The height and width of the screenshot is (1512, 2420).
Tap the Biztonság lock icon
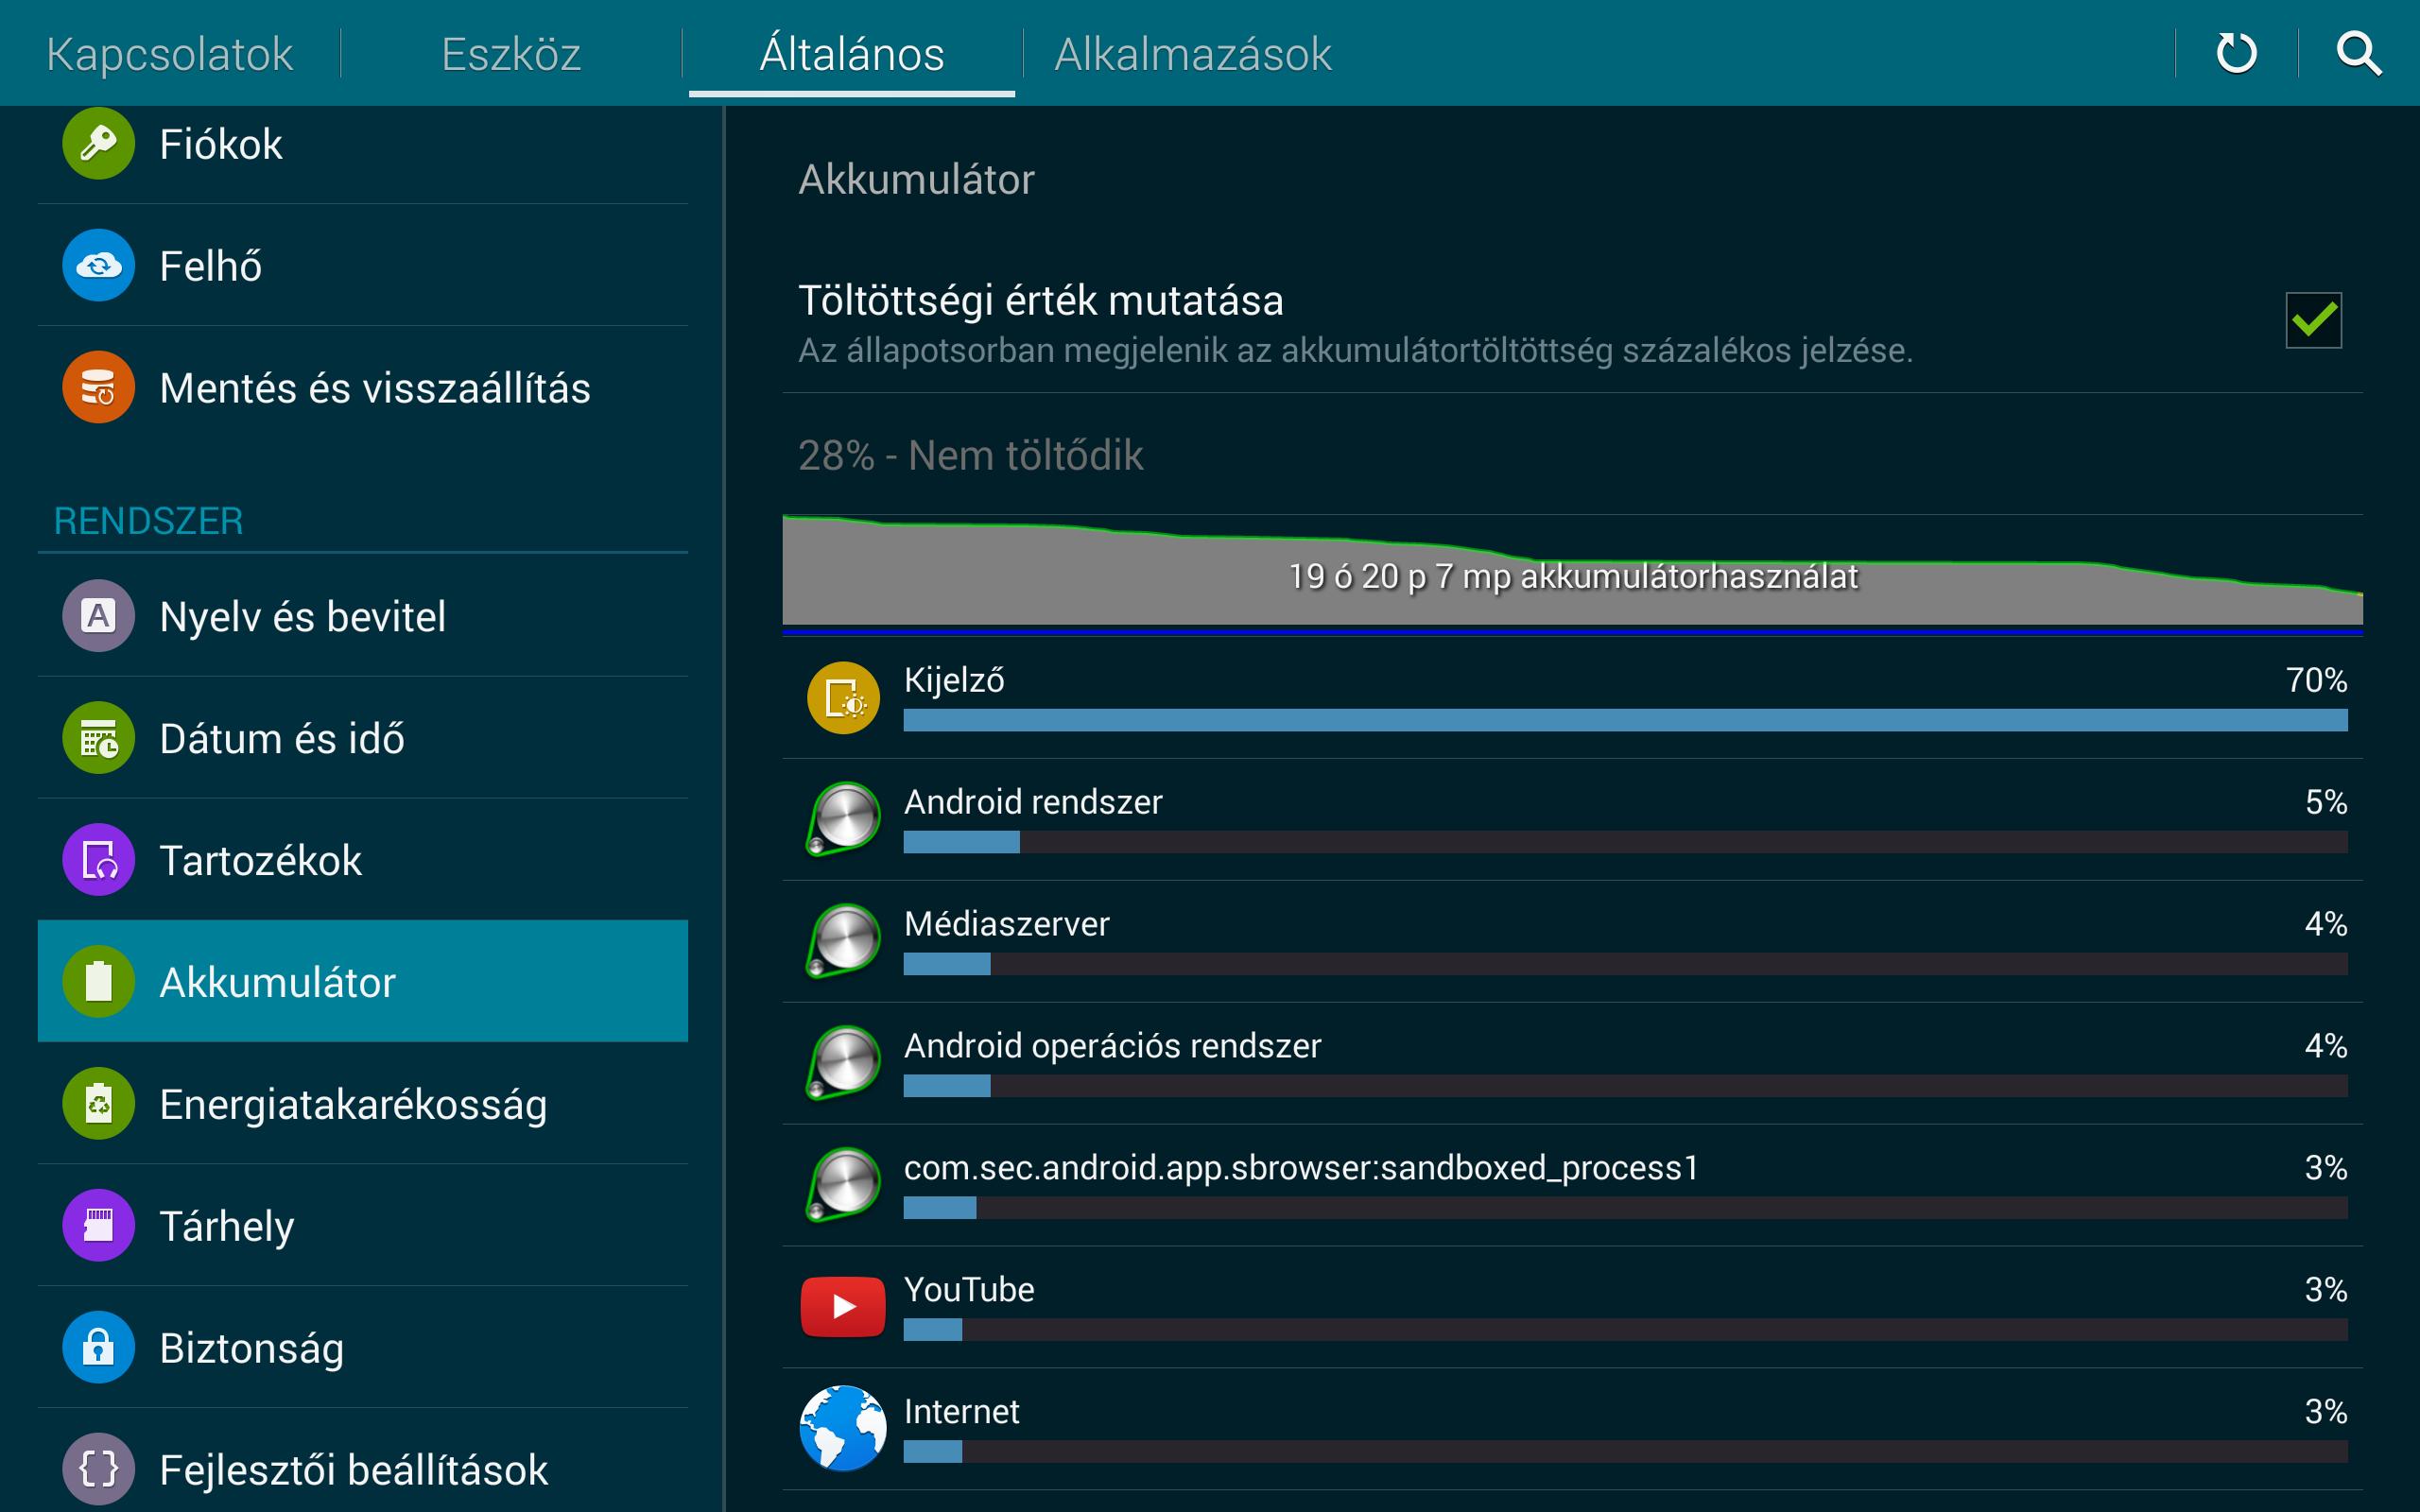click(x=98, y=1347)
